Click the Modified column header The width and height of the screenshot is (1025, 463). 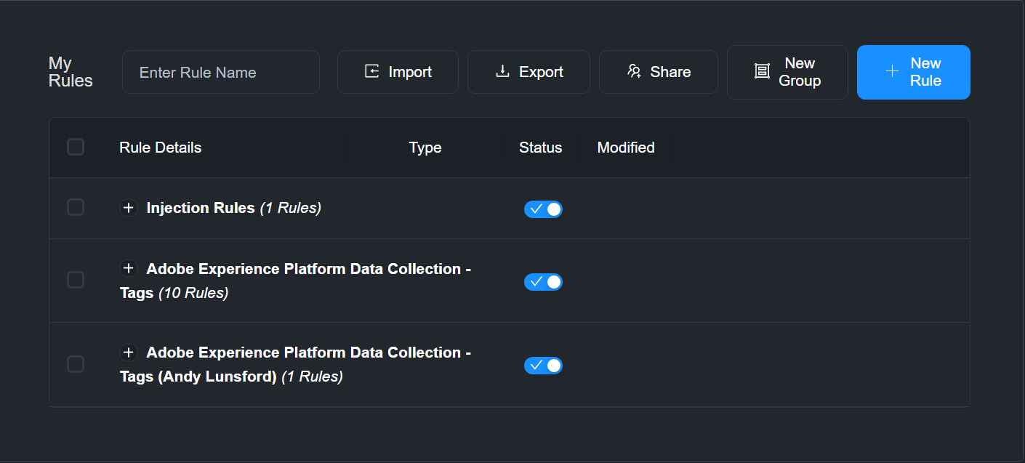pos(626,148)
